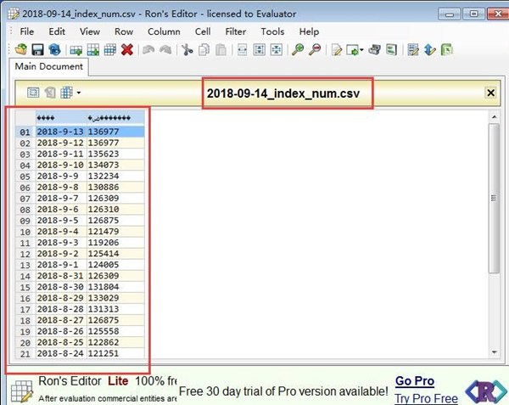
Task: Select the cell containing 2018-9-13
Action: pyautogui.click(x=59, y=132)
